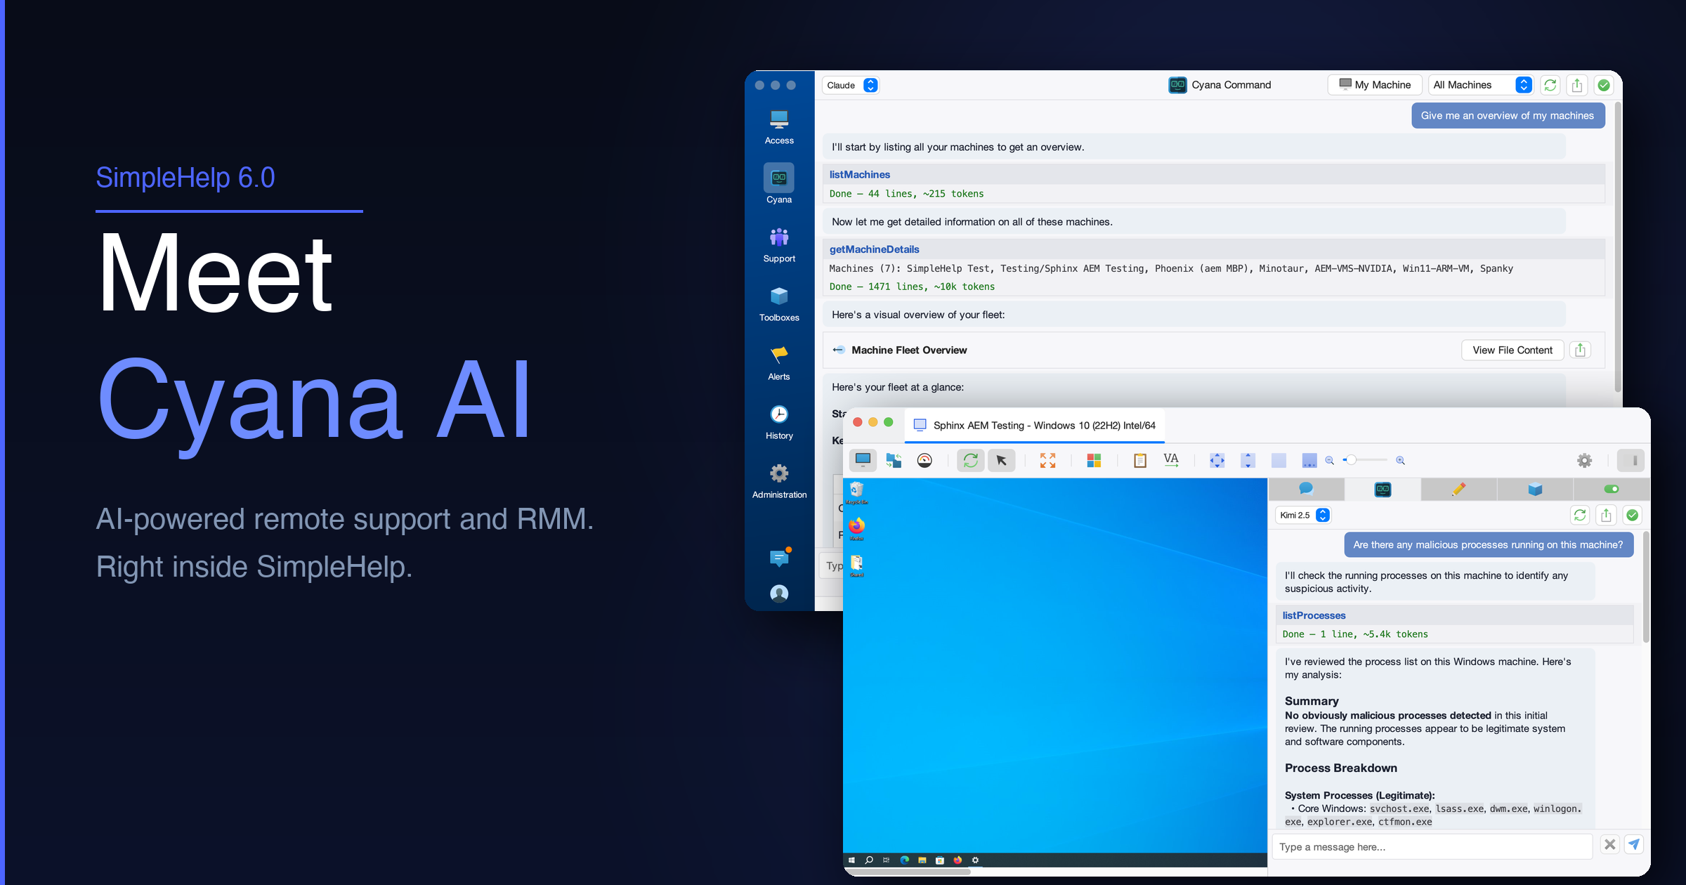Click the 'Type a message here' field
The image size is (1686, 885).
coord(1432,846)
